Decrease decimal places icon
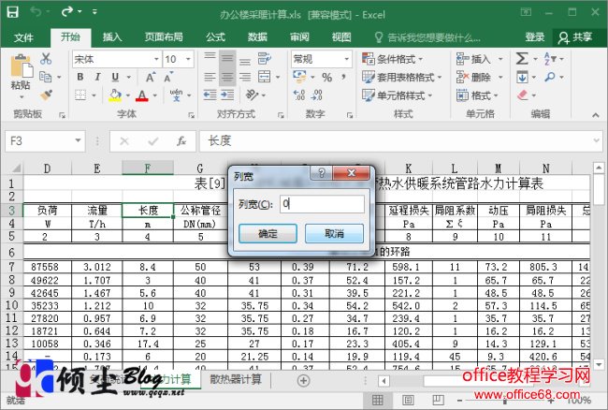The image size is (608, 410). (317, 95)
